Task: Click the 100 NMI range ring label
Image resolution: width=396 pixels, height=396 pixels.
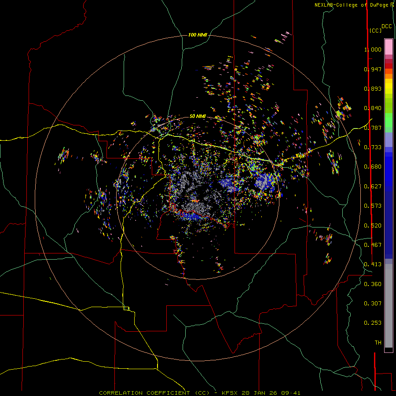Action: (198, 35)
